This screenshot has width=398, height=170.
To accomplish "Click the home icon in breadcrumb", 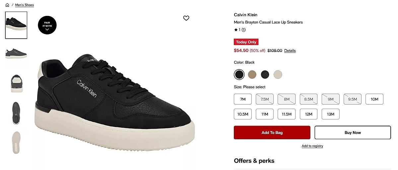I will click(x=7, y=5).
